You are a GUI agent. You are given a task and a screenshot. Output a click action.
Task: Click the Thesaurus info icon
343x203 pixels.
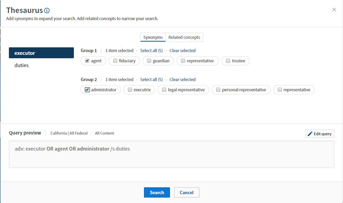coord(47,11)
